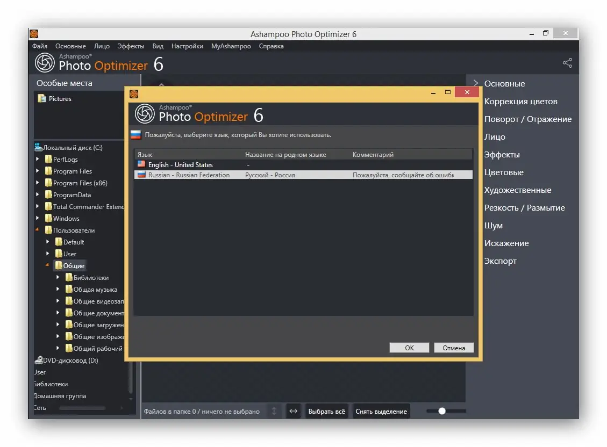
Task: Click the ProgramData folder icon
Action: point(48,194)
